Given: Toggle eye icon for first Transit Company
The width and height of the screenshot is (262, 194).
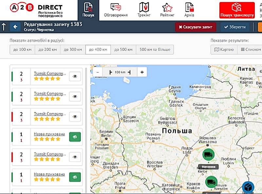Looking at the screenshot, I should [75, 76].
